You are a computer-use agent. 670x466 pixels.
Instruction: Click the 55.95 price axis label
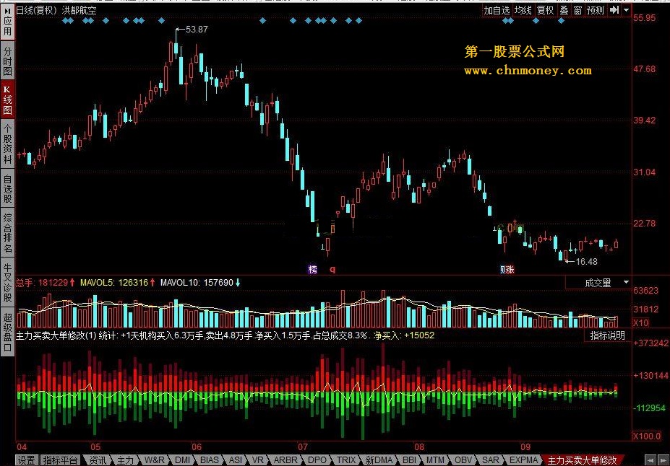click(645, 18)
